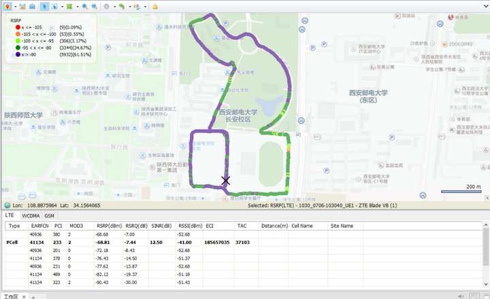The height and width of the screenshot is (299, 490).
Task: Click the TAC value 37103
Action: click(x=242, y=242)
